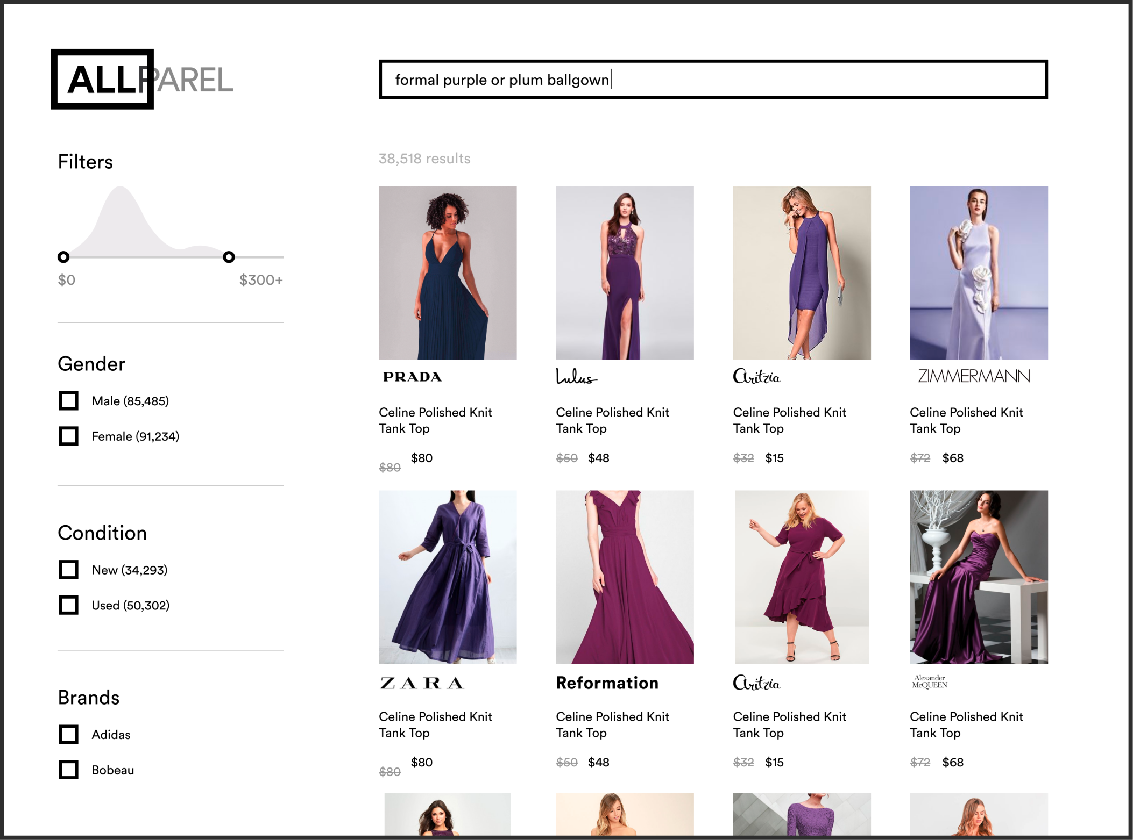Enable the Used condition filter
1133x840 pixels.
[69, 605]
